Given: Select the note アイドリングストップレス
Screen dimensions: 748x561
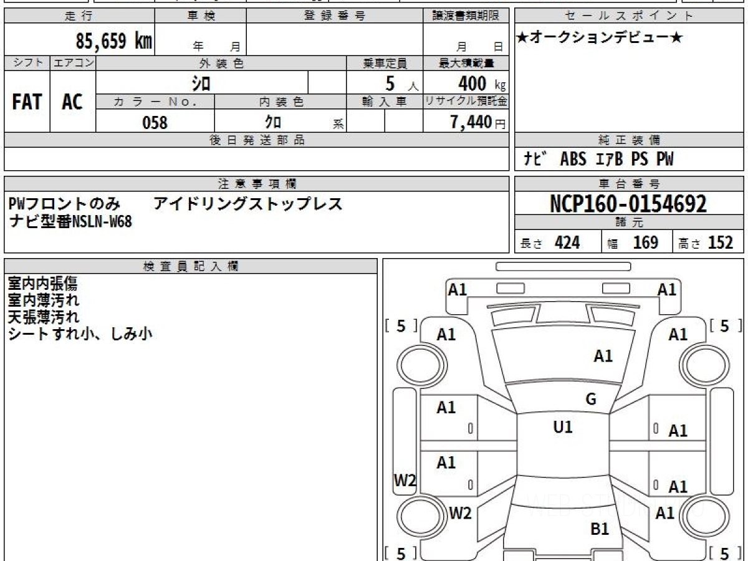Looking at the screenshot, I should point(247,204).
